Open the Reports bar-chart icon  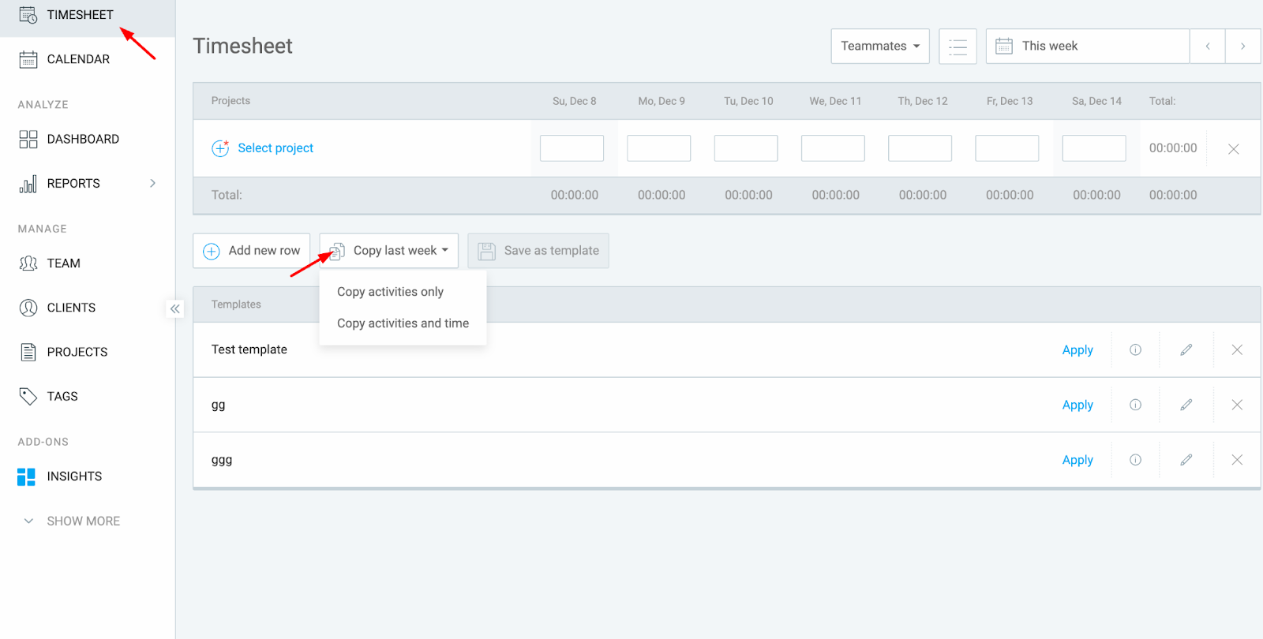[28, 184]
